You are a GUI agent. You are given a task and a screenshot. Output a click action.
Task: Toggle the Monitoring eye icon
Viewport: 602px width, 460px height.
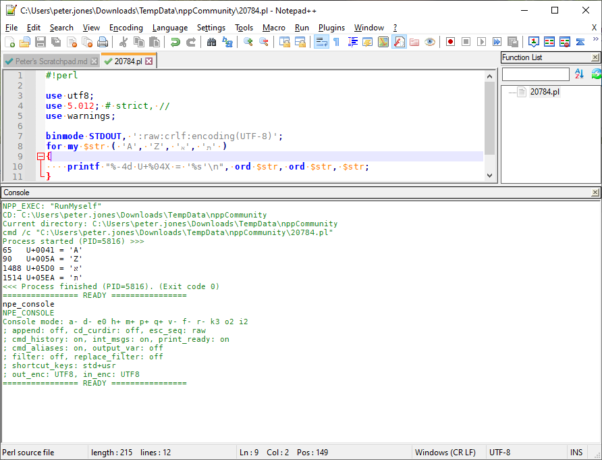click(x=430, y=42)
